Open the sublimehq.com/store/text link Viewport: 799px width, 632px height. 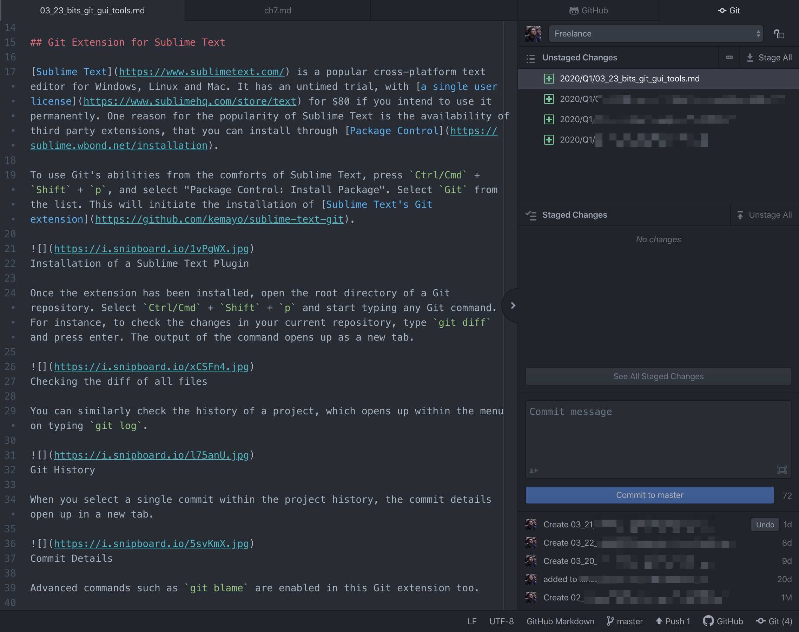point(190,101)
